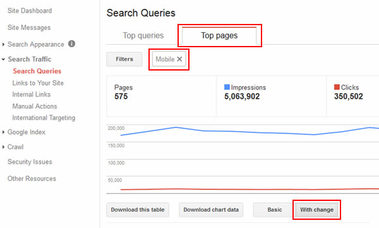Collapse Search Traffic arrow
Image resolution: width=379 pixels, height=228 pixels.
coord(3,59)
